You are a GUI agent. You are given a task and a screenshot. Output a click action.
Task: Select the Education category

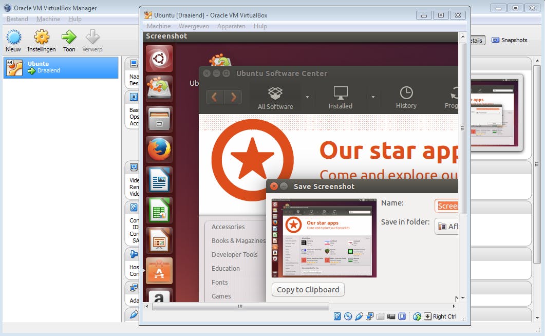tap(225, 268)
